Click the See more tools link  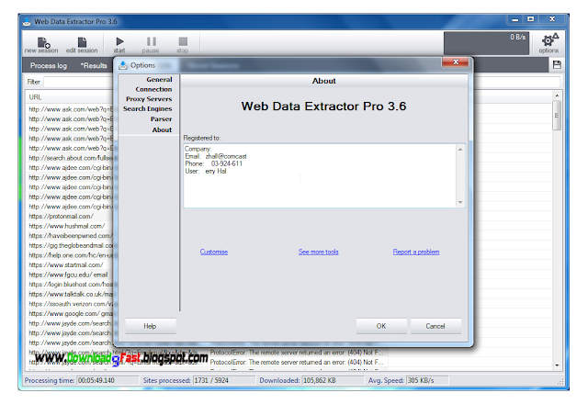[x=319, y=252]
